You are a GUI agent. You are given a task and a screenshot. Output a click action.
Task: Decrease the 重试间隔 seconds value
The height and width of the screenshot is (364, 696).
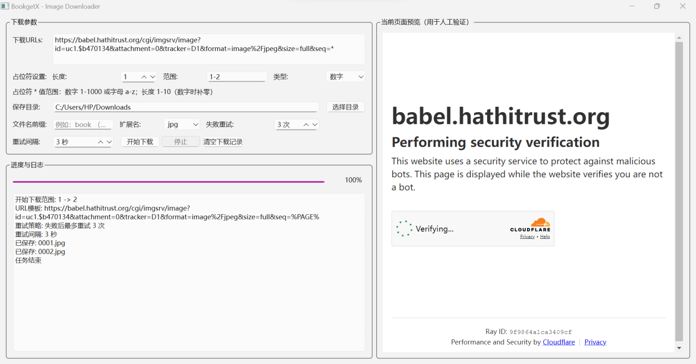109,142
